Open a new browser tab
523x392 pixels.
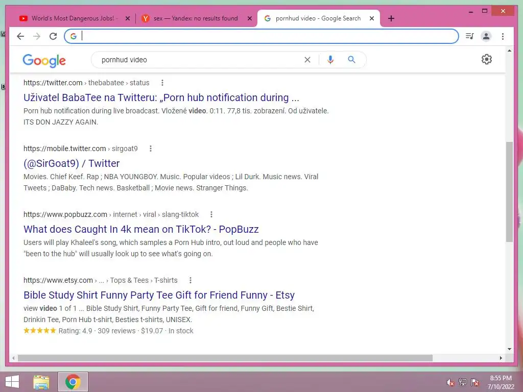(x=391, y=18)
